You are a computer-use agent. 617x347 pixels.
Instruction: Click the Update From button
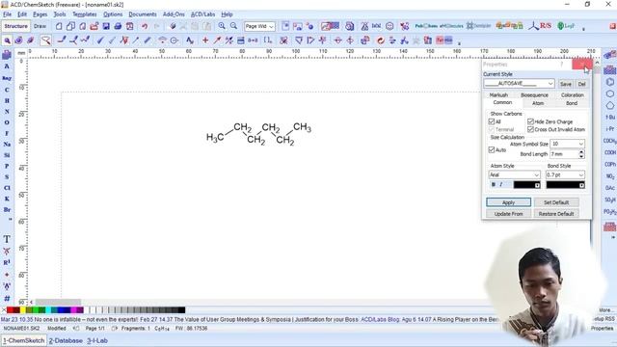[508, 214]
